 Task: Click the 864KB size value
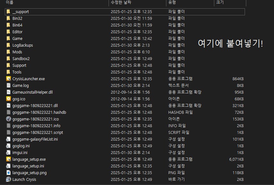coord(238,79)
